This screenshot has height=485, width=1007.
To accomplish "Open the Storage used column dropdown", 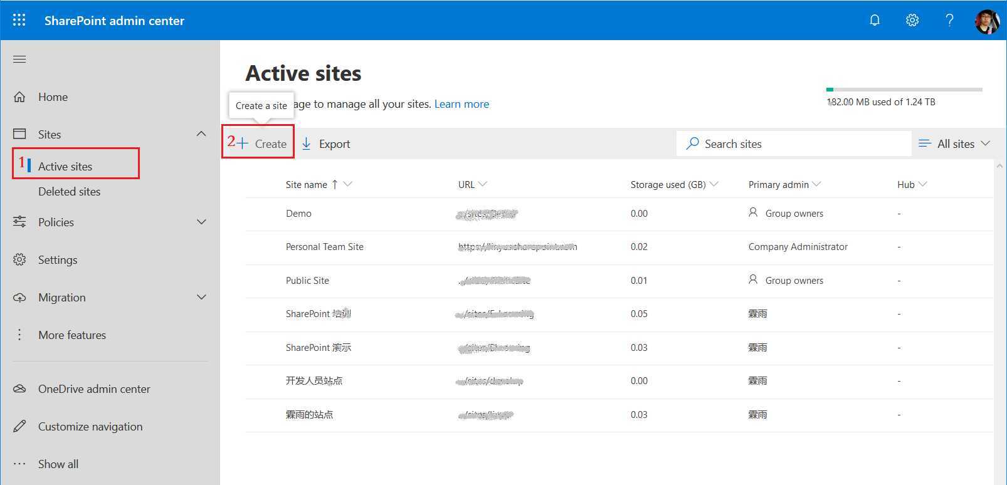I will point(714,184).
